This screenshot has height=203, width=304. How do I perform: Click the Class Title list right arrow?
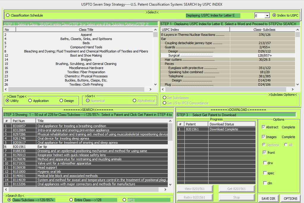click(151, 89)
